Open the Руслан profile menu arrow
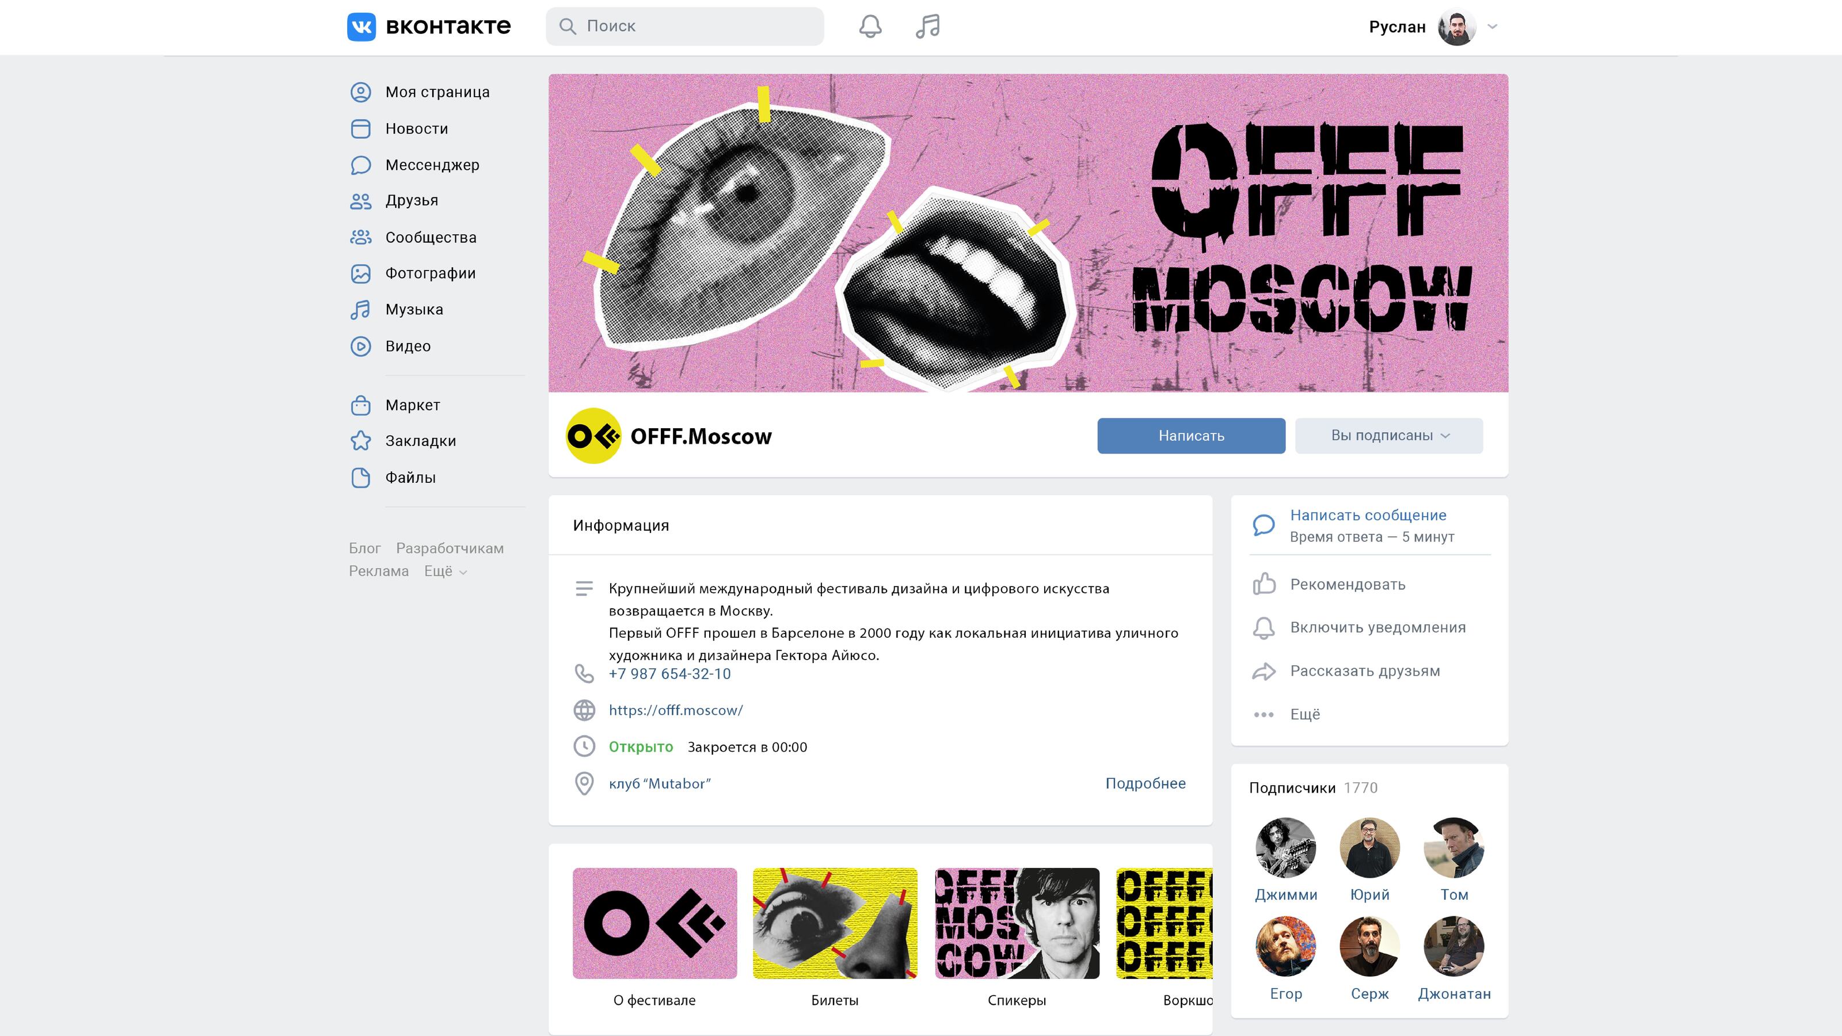The image size is (1842, 1036). [x=1493, y=26]
